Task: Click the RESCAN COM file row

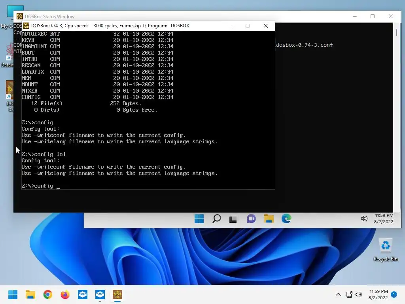Action: pyautogui.click(x=97, y=65)
